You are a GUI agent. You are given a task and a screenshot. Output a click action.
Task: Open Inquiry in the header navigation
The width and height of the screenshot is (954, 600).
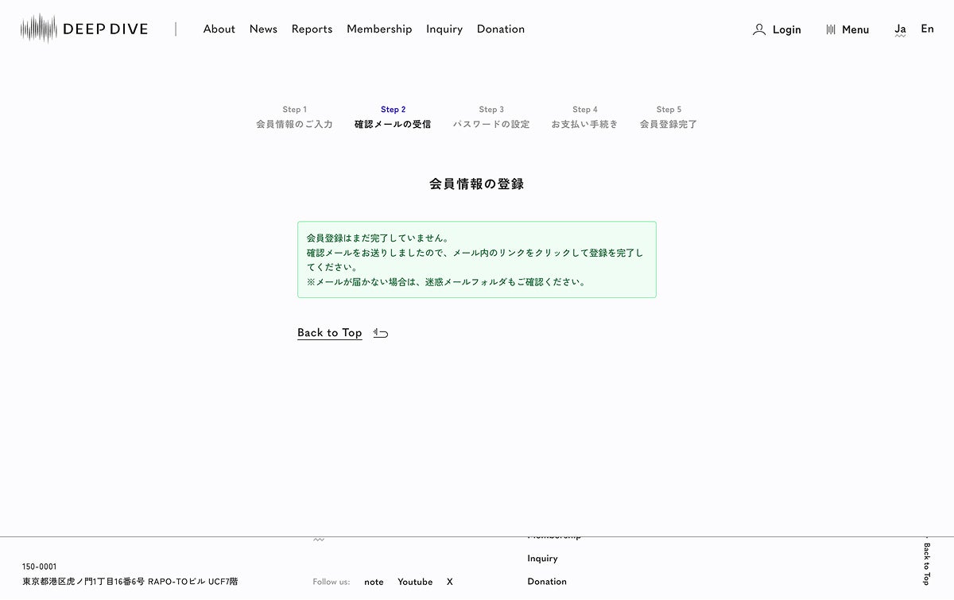coord(444,29)
